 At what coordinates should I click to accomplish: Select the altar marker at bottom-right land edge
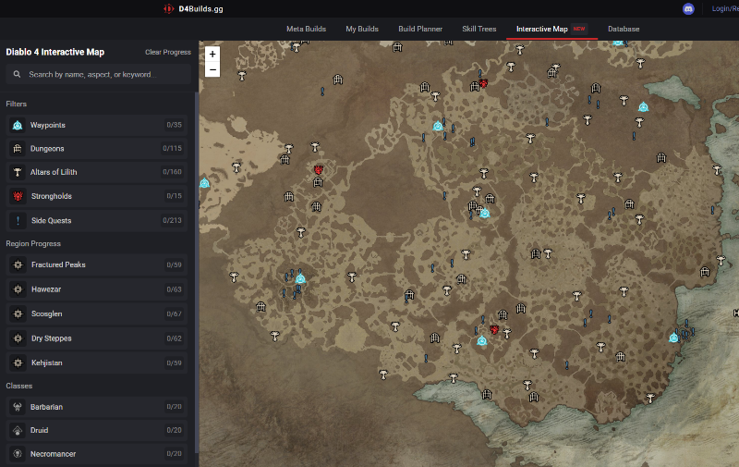pyautogui.click(x=650, y=399)
